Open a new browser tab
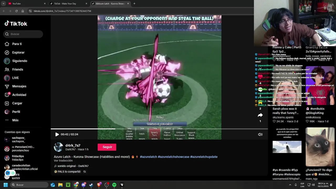336x189 pixels. pos(134,4)
